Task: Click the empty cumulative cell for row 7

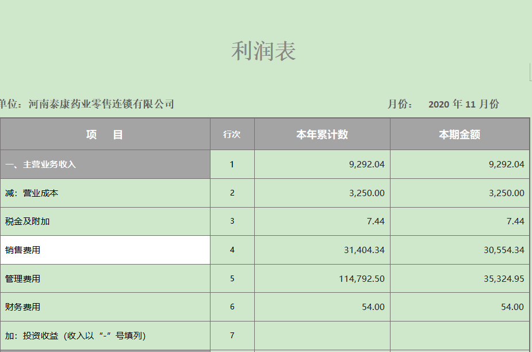Action: tap(322, 336)
